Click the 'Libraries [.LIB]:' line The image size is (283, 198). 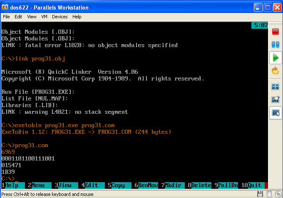(30, 105)
